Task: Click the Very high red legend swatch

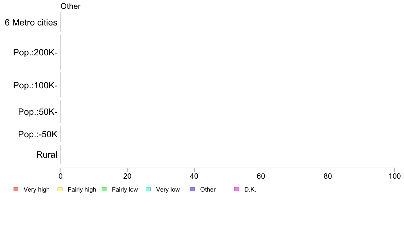Action: pyautogui.click(x=16, y=189)
